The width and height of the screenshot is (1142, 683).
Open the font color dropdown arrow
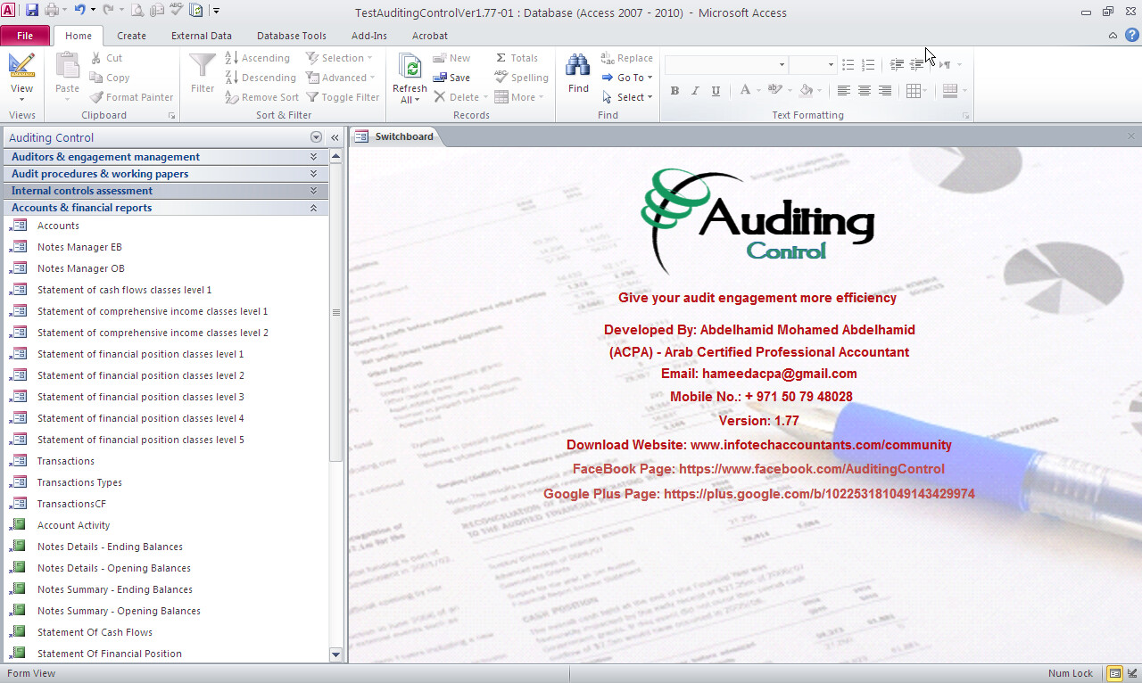click(x=757, y=91)
